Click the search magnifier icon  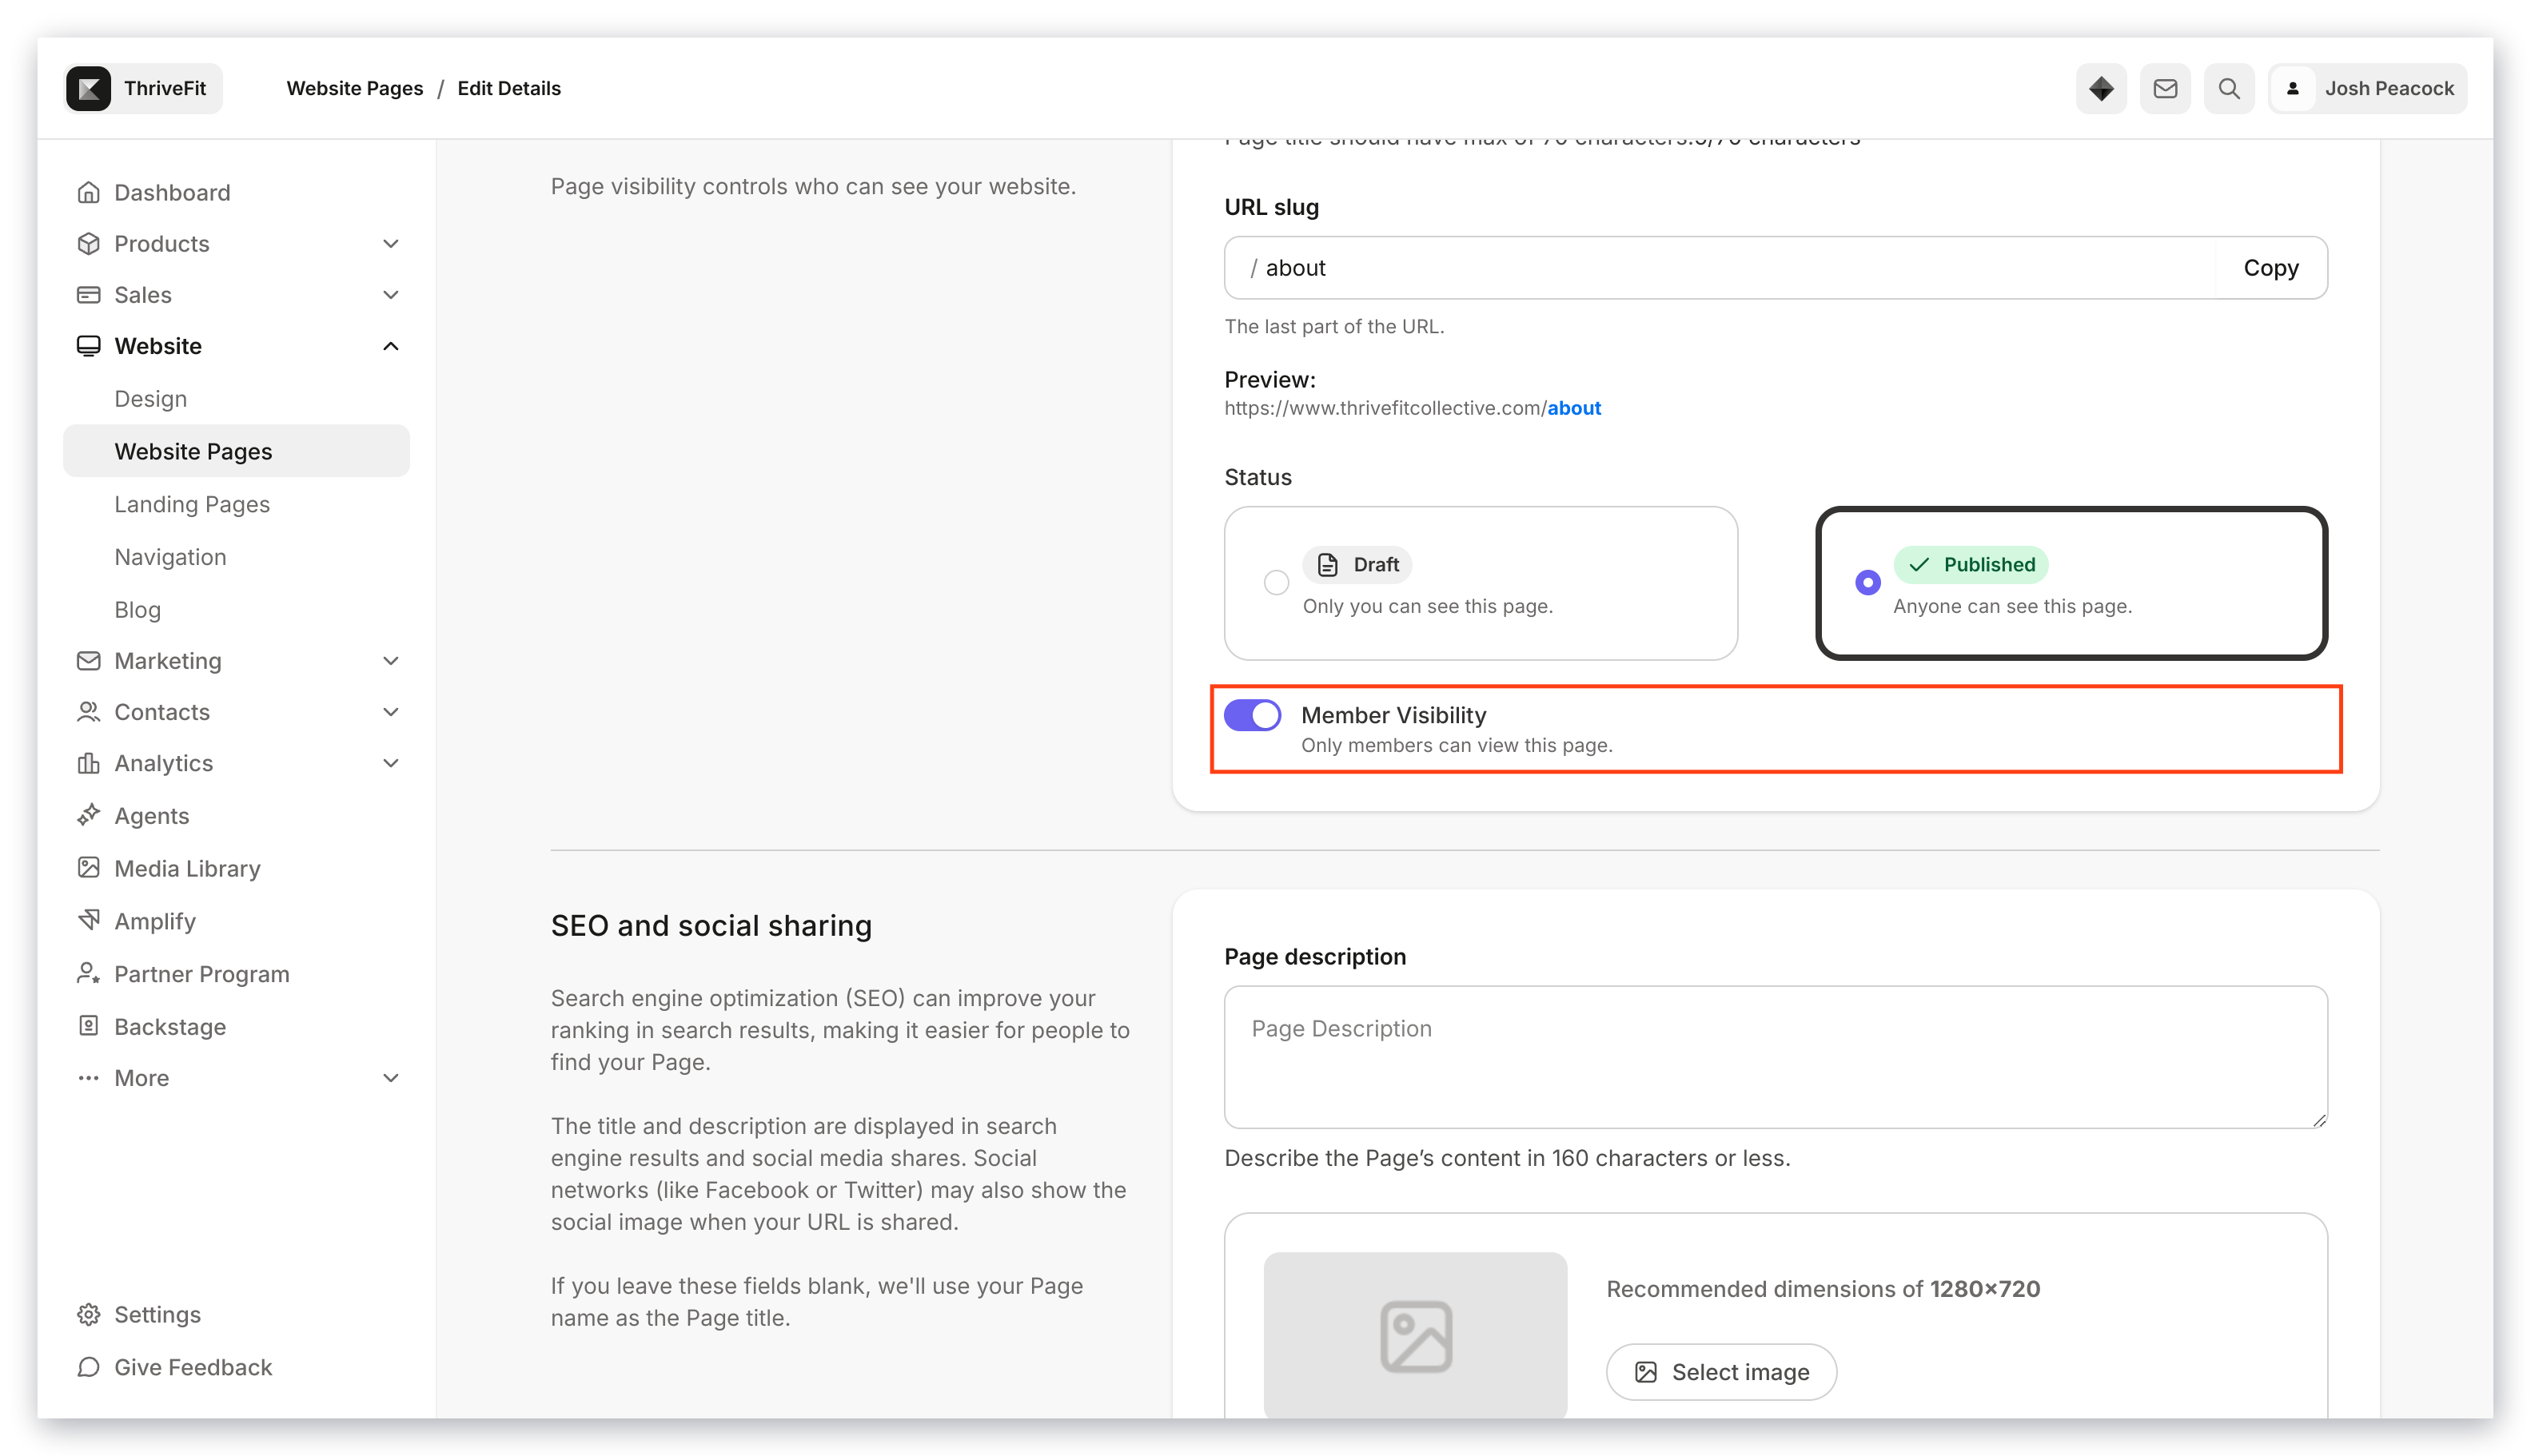2229,88
